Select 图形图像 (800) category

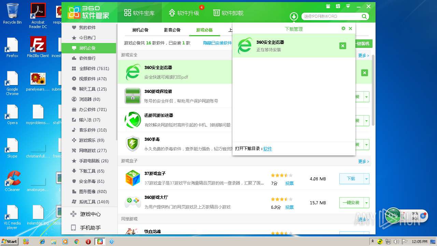(x=89, y=191)
